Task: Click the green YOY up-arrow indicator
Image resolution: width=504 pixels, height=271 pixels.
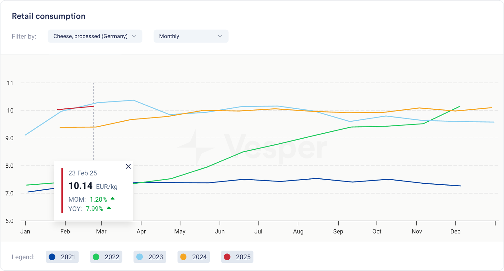Action: coord(109,208)
